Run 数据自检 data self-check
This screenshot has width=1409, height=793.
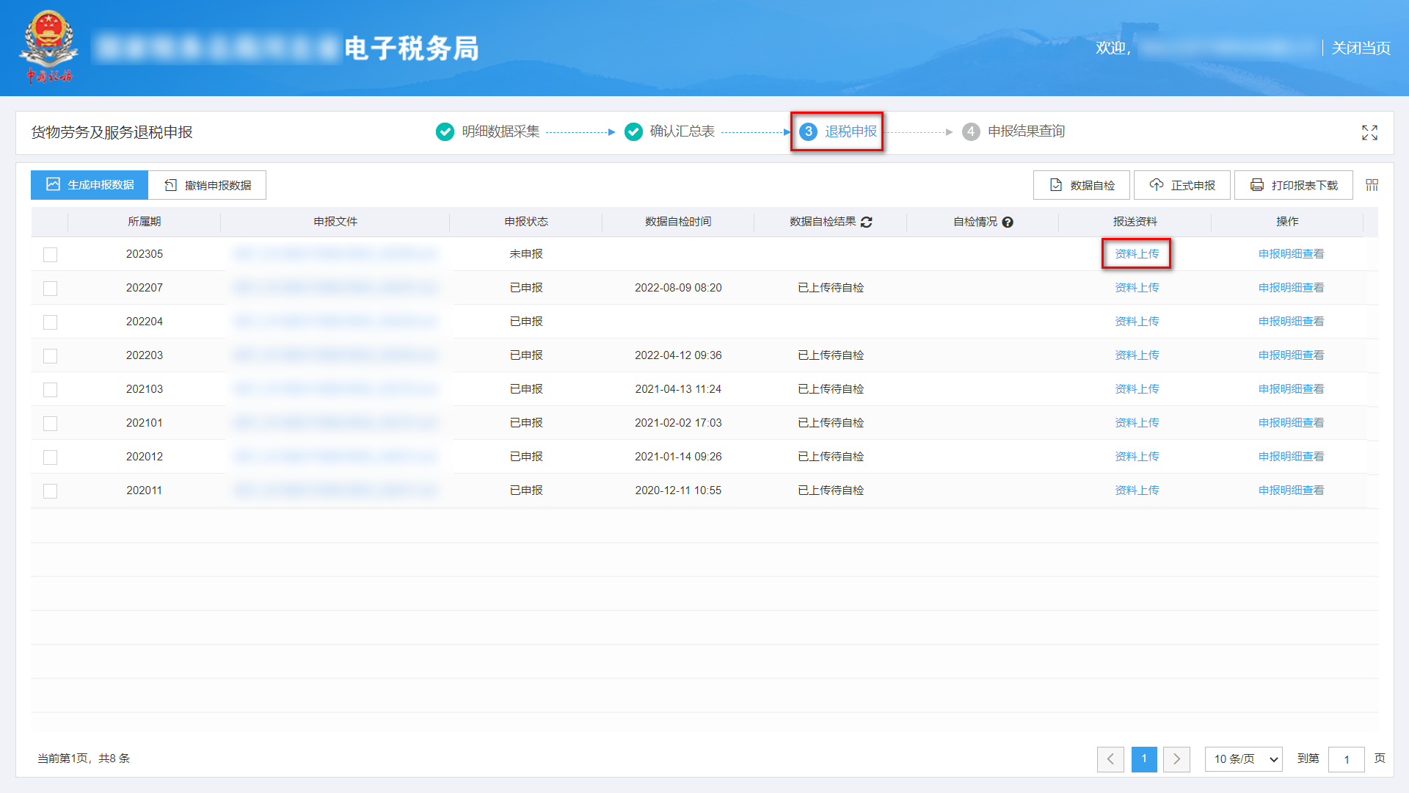1081,185
